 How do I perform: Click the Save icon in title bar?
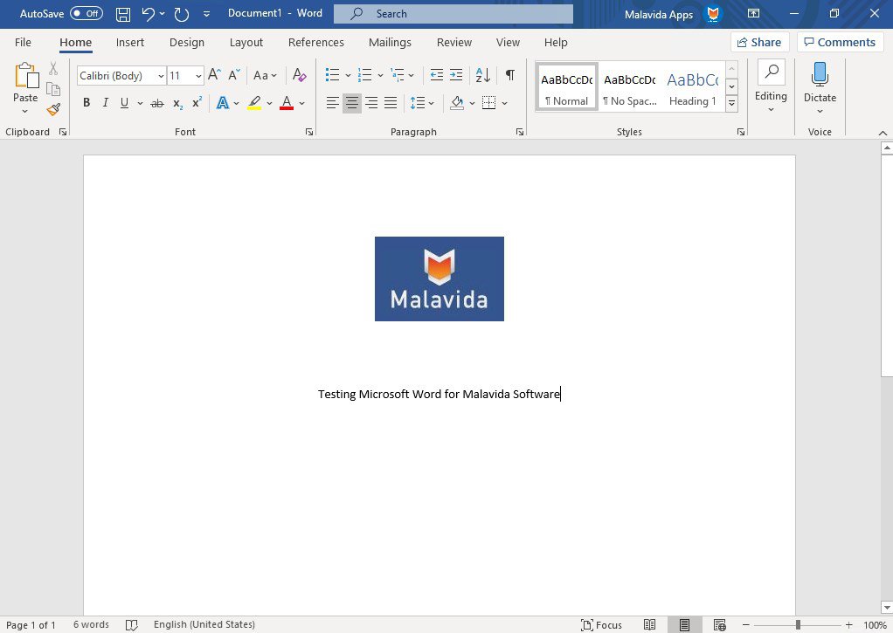[x=123, y=14]
